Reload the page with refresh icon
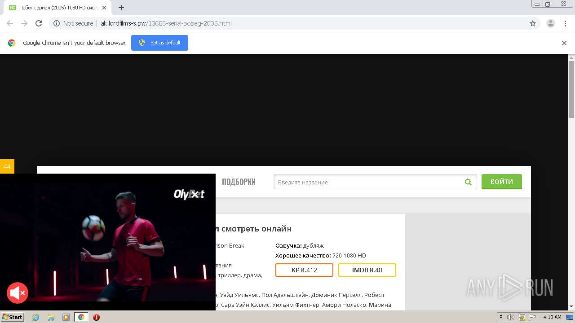 coord(39,23)
